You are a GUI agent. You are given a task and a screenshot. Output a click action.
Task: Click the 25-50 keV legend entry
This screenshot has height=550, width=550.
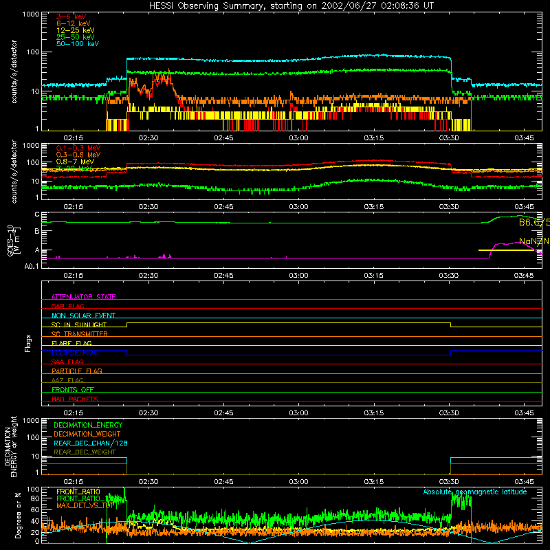(x=75, y=37)
